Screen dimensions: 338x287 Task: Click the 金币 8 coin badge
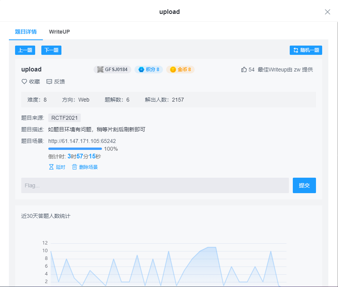(180, 70)
